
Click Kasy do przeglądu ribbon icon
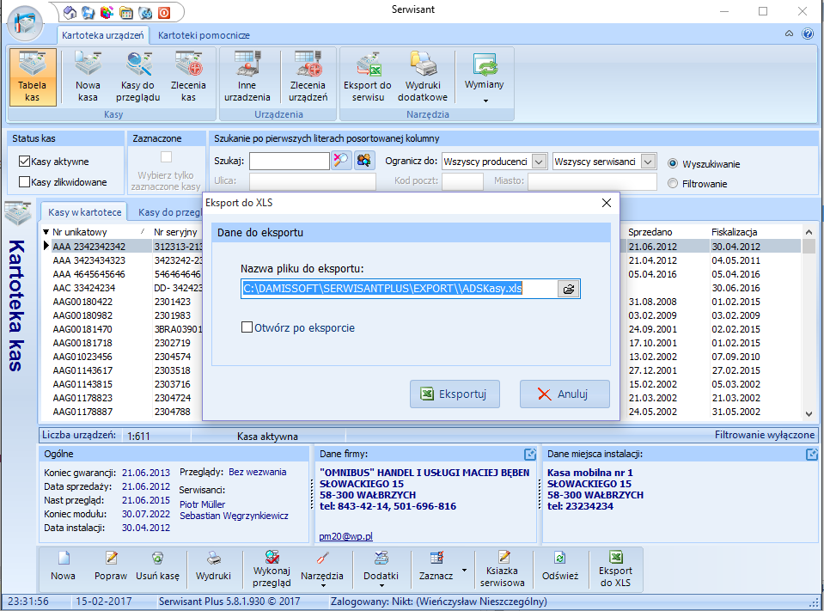pos(137,76)
